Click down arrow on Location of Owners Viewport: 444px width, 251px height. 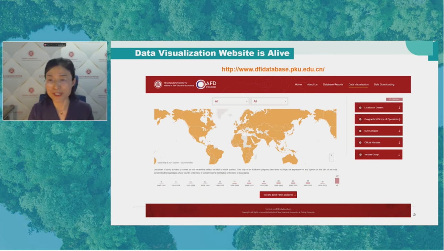tap(399, 108)
